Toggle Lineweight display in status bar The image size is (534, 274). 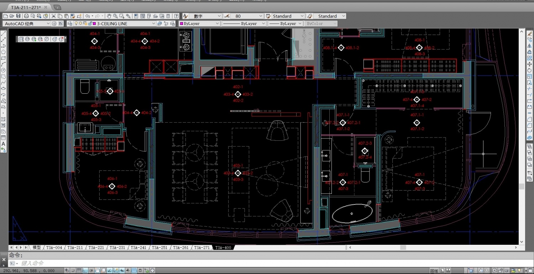128,270
